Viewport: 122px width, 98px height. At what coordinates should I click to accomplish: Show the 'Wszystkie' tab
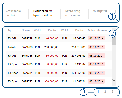100,11
